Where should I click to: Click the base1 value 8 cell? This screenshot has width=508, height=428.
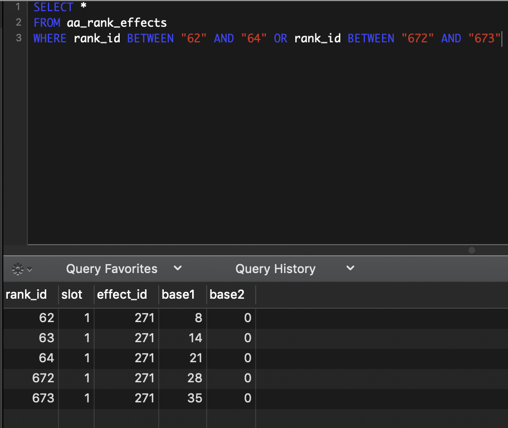click(198, 318)
